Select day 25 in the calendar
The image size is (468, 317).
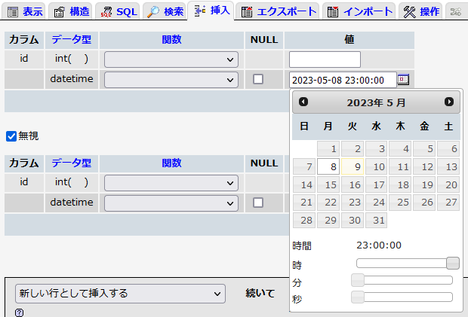pyautogui.click(x=400, y=203)
